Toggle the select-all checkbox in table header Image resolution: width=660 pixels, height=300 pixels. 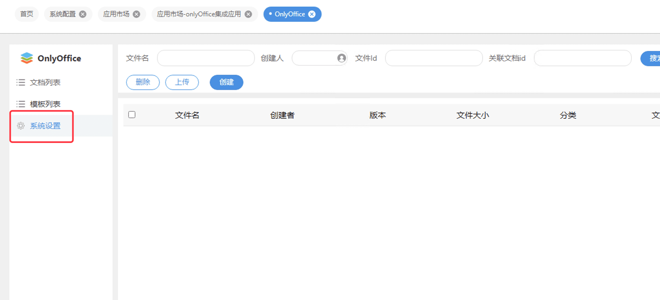pyautogui.click(x=132, y=115)
